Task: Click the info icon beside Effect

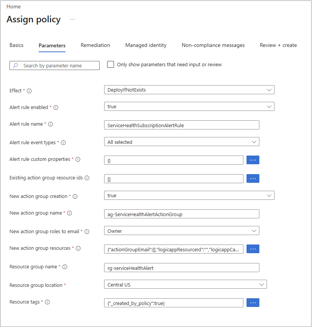Action: (x=29, y=91)
